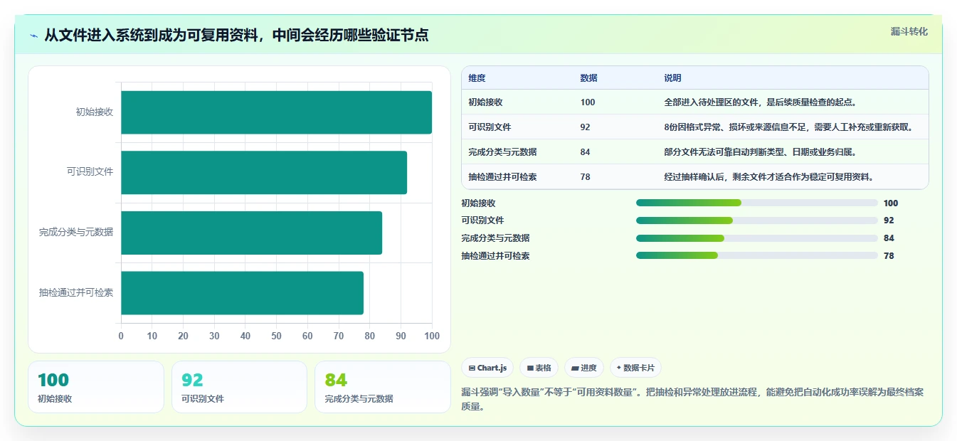This screenshot has height=441, width=957.
Task: Click the 抽检通过并可检索 bar in the chart
Action: pos(242,292)
